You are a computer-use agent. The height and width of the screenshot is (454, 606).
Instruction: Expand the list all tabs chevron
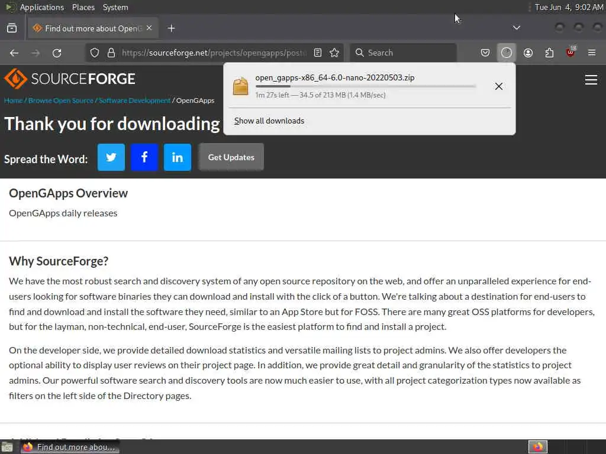[x=516, y=28]
